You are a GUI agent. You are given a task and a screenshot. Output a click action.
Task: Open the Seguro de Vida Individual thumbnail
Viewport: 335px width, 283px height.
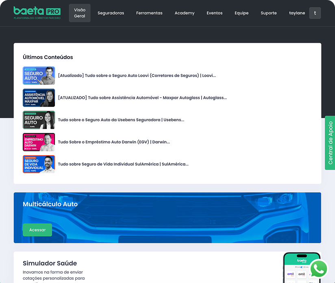(x=39, y=164)
